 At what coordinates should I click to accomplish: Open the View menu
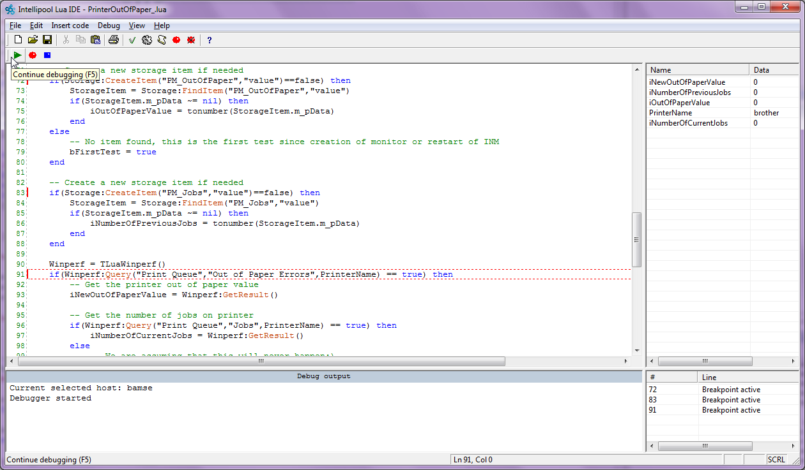(x=137, y=26)
